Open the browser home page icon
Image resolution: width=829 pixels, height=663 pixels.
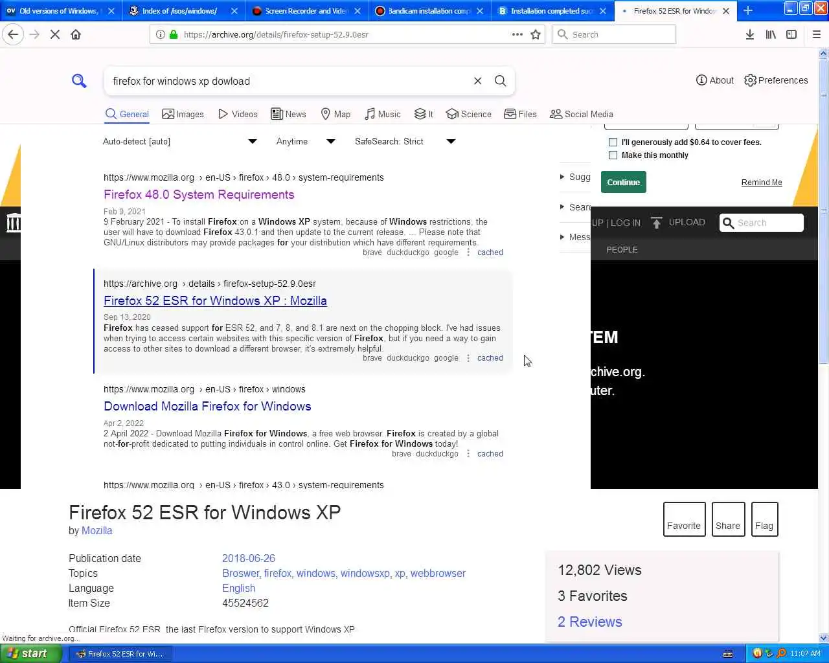click(76, 34)
